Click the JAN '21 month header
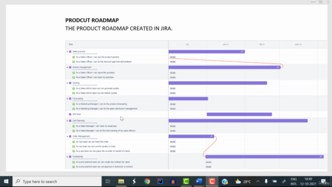 tap(226, 45)
